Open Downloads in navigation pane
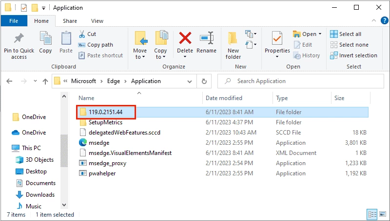390x221 pixels. (35, 195)
